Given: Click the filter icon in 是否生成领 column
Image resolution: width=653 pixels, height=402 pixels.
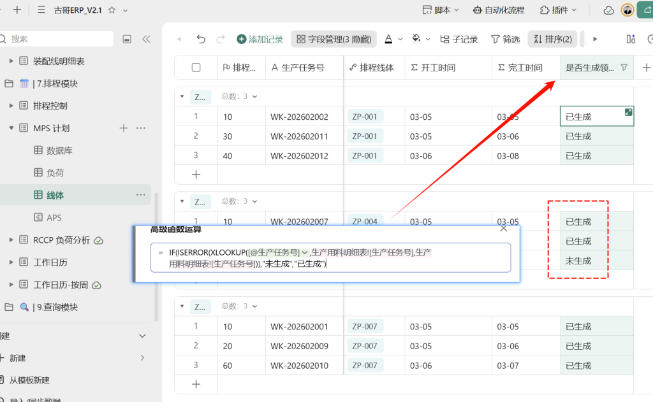Looking at the screenshot, I should (x=624, y=67).
